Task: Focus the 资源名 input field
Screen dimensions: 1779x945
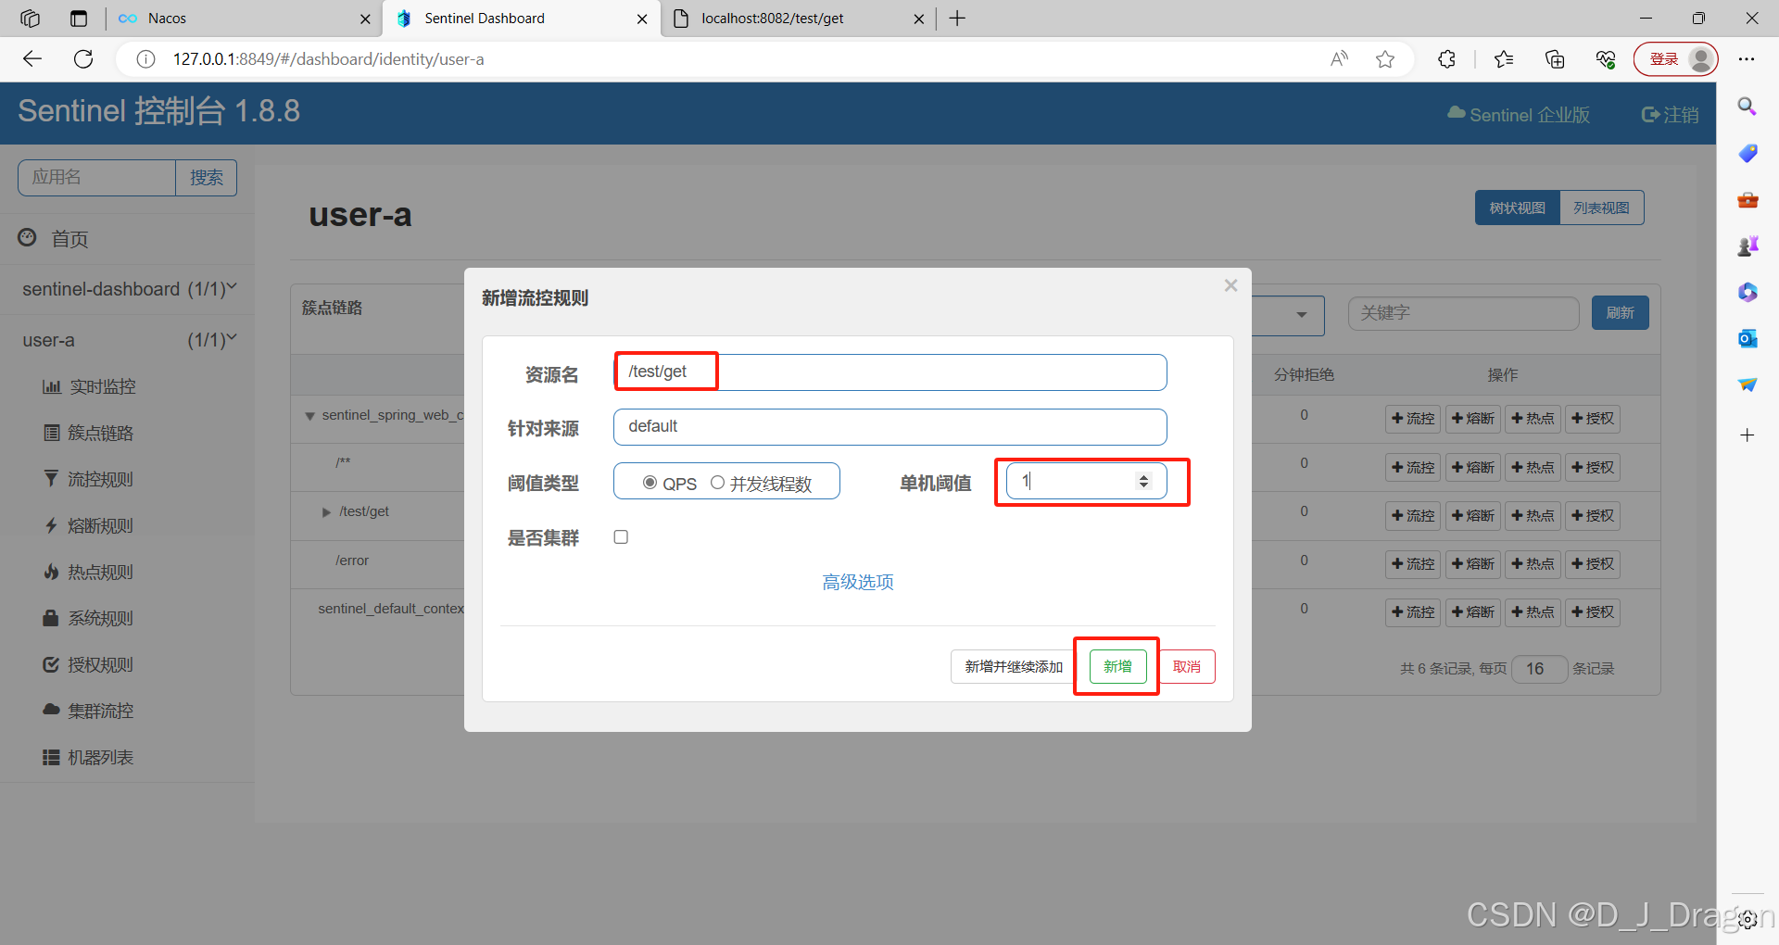Action: [889, 372]
